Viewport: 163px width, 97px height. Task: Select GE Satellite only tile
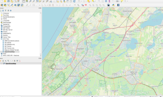coord(10,44)
